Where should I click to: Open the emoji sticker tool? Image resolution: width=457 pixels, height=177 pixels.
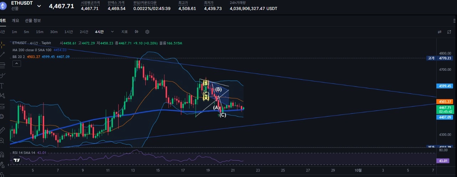click(x=2, y=116)
